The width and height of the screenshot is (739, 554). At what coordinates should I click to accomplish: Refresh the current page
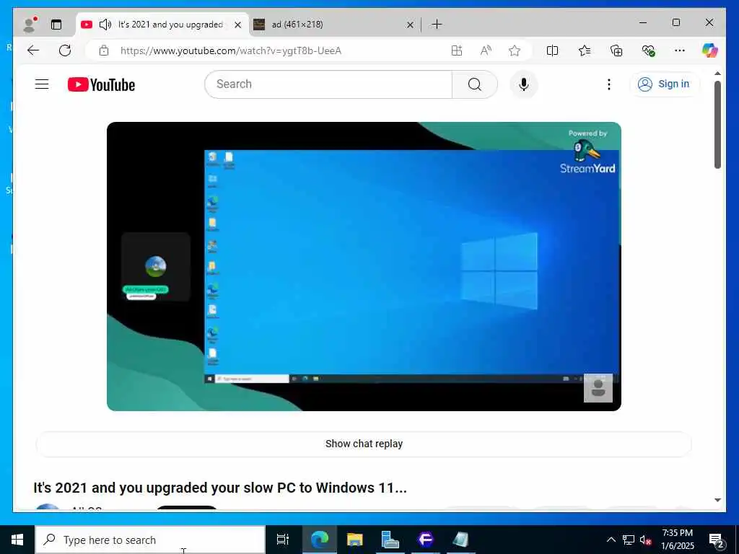tap(65, 50)
